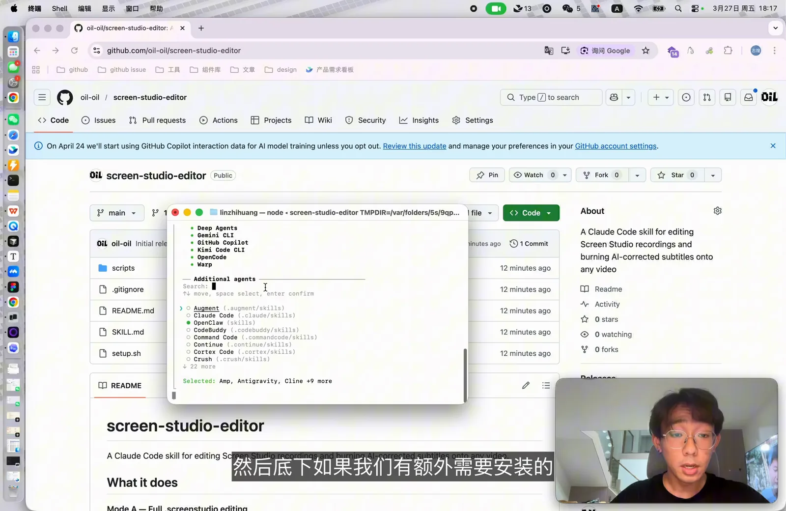
Task: Click the GitHub Octocat logo
Action: [x=65, y=97]
